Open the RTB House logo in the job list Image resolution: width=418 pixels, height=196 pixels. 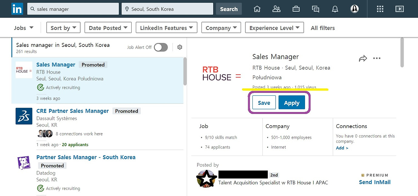tap(24, 70)
